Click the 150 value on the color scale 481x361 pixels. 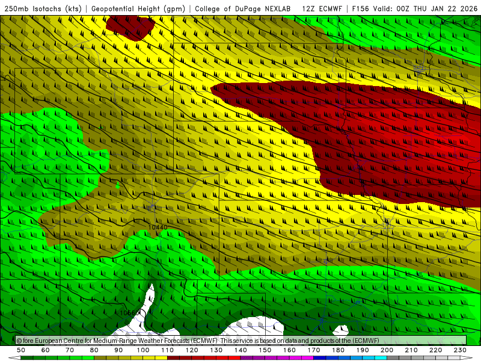coord(265,350)
